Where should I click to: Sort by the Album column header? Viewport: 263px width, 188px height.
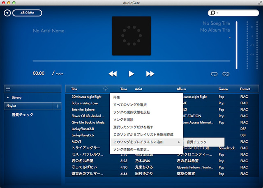point(181,89)
